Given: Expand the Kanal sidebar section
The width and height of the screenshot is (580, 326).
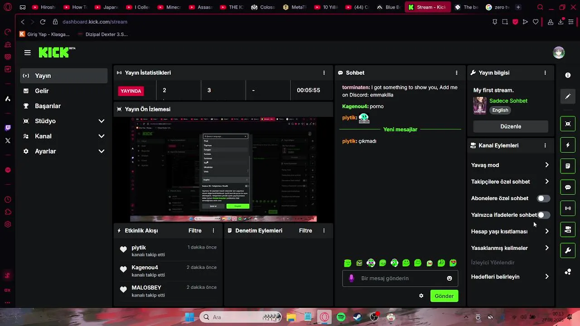Looking at the screenshot, I should (64, 136).
